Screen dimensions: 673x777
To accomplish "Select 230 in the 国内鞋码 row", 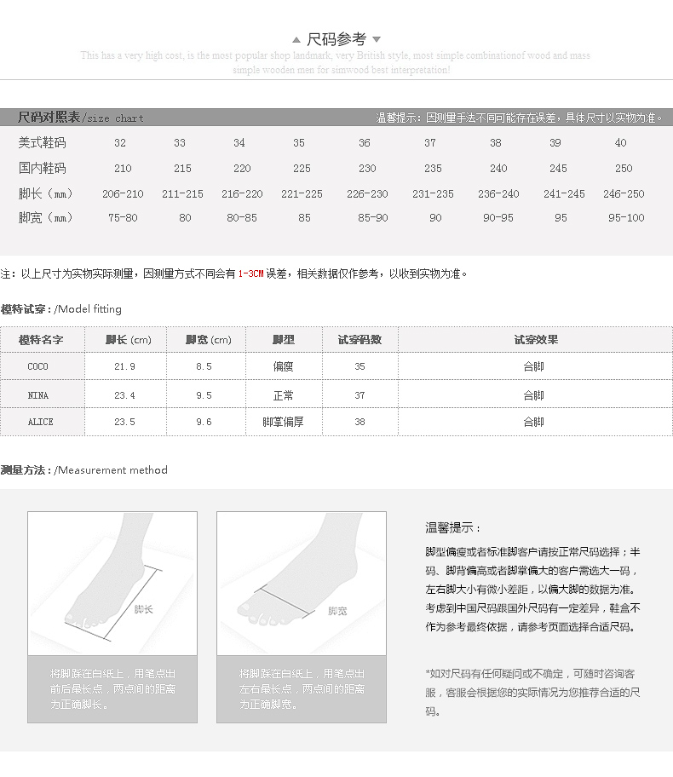I will point(367,169).
